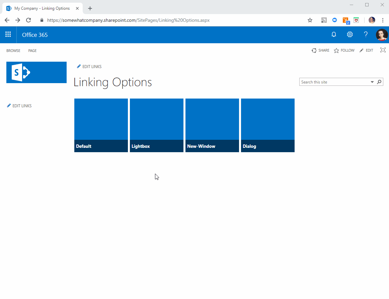Viewport: 389px width, 299px height.
Task: Open notifications via the bell icon
Action: (334, 34)
